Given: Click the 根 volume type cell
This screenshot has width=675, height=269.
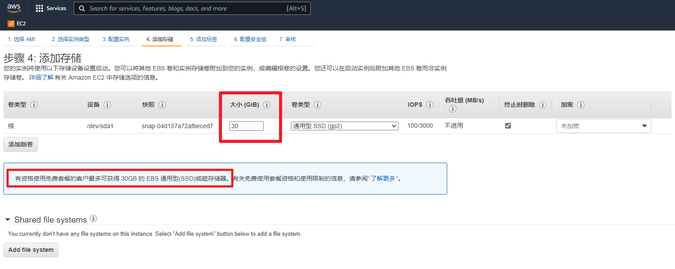Looking at the screenshot, I should 11,126.
